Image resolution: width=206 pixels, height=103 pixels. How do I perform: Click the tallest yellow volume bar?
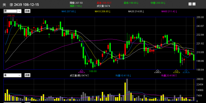[125, 92]
